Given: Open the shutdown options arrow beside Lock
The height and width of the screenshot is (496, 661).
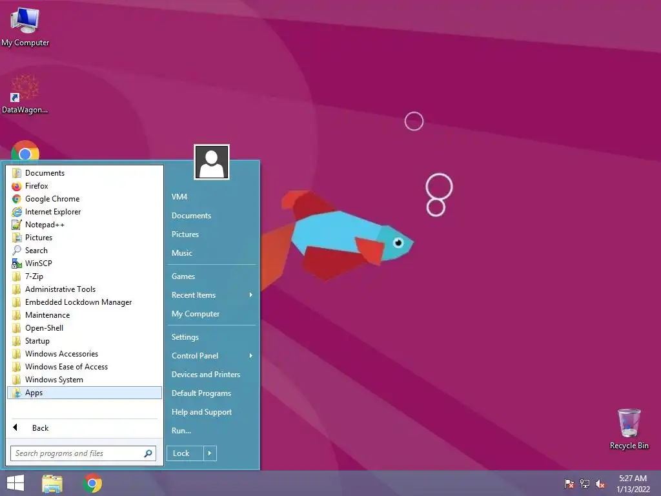Looking at the screenshot, I should click(x=210, y=453).
